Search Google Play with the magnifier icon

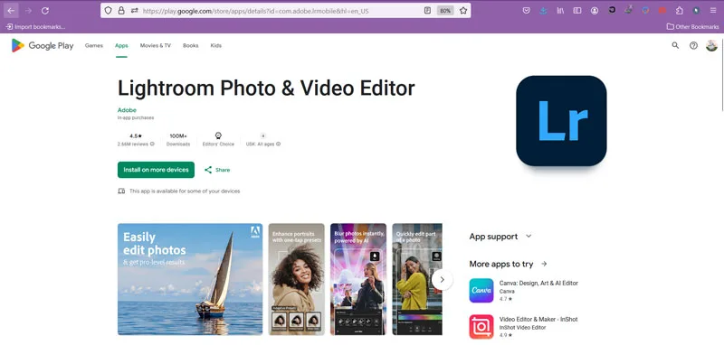pos(675,45)
